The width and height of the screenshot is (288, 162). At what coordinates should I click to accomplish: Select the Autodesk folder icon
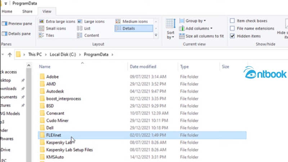pyautogui.click(x=42, y=91)
